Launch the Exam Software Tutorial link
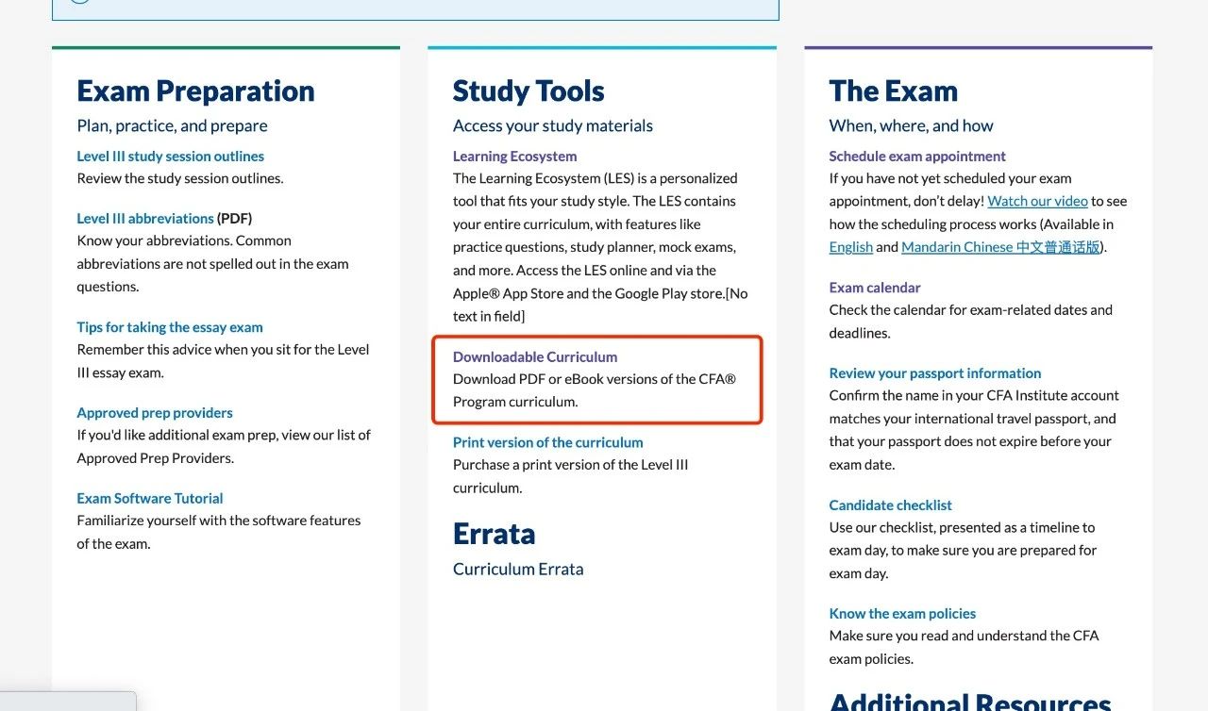The height and width of the screenshot is (711, 1208). coord(150,498)
